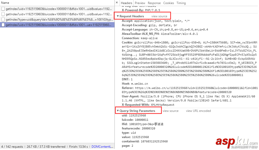Select the value: 1192515960 parameter
The image size is (259, 150).
coord(135,137)
